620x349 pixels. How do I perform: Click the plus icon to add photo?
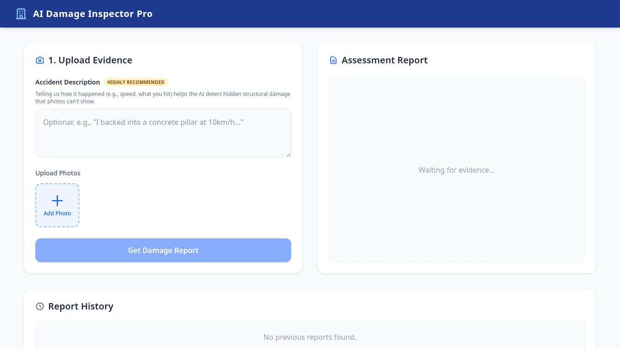[57, 201]
